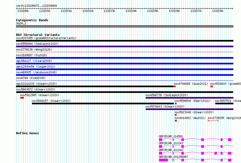
Task: Open variant nsv6566738 (Sedlazeck2020) label
Action: coord(167,95)
